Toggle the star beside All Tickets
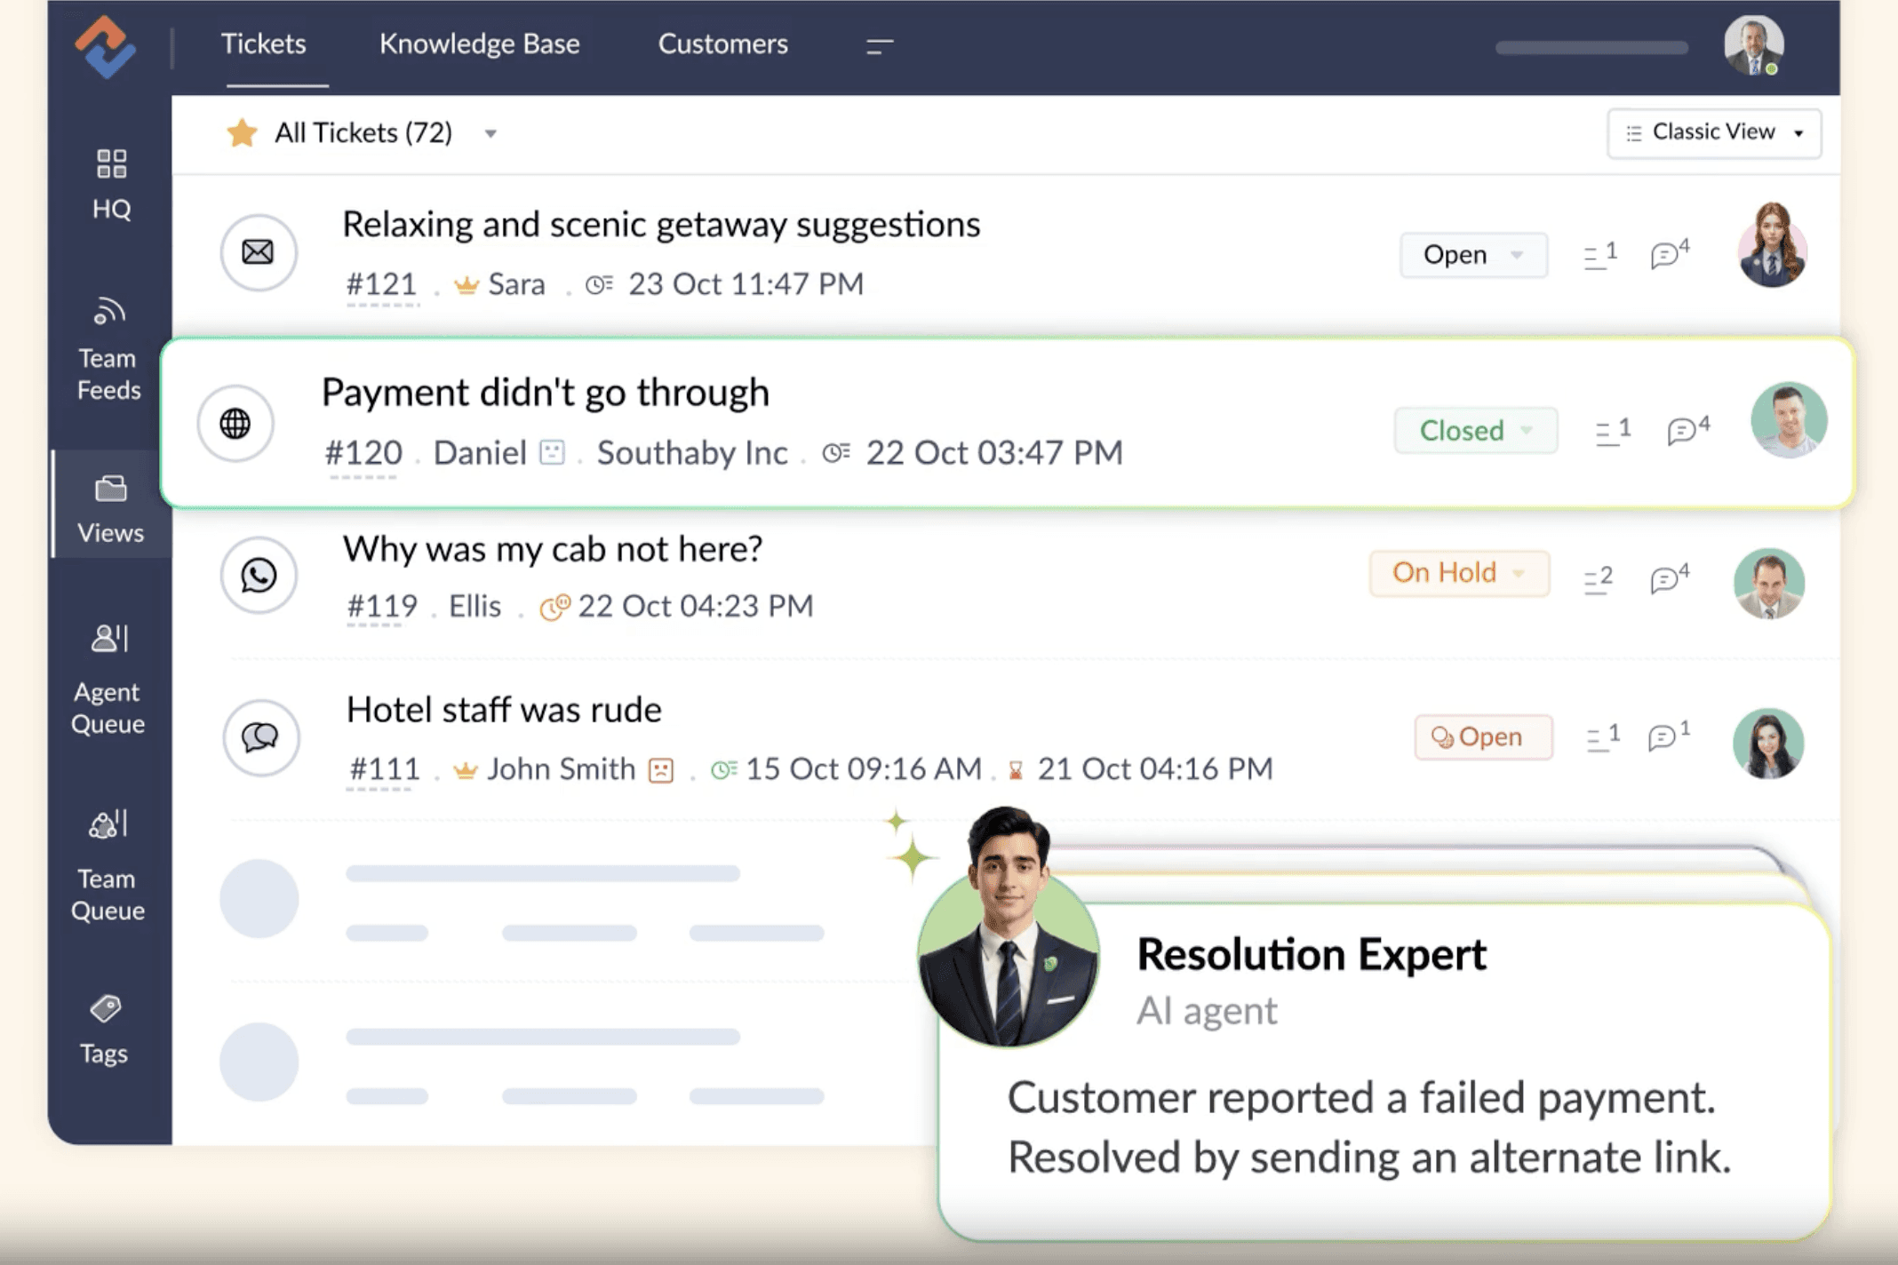The image size is (1898, 1265). pos(242,133)
